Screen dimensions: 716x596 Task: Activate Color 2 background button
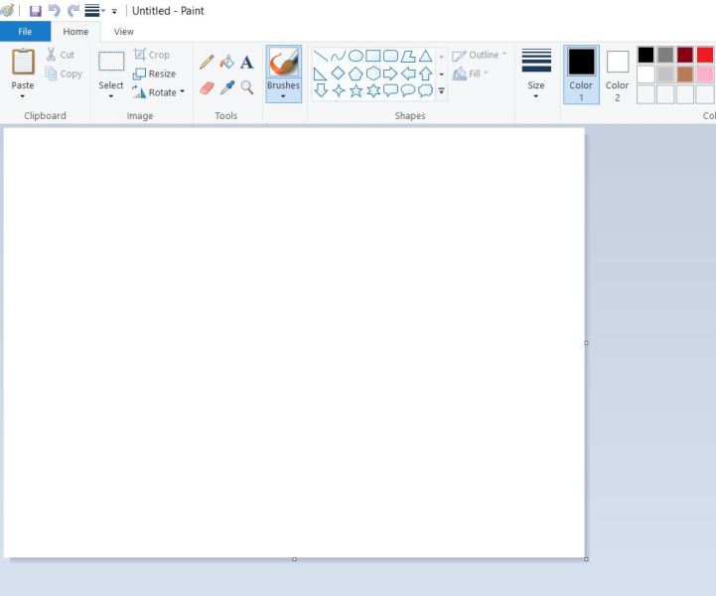(617, 75)
